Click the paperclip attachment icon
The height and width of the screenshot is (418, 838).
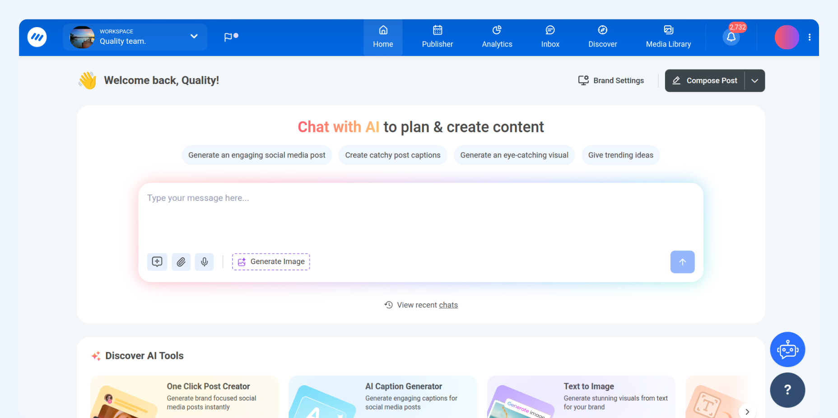[x=181, y=262]
